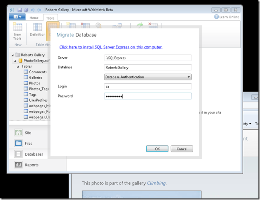The image size is (260, 200).
Task: Click the Delete table icon right of refresh
Action: (153, 25)
